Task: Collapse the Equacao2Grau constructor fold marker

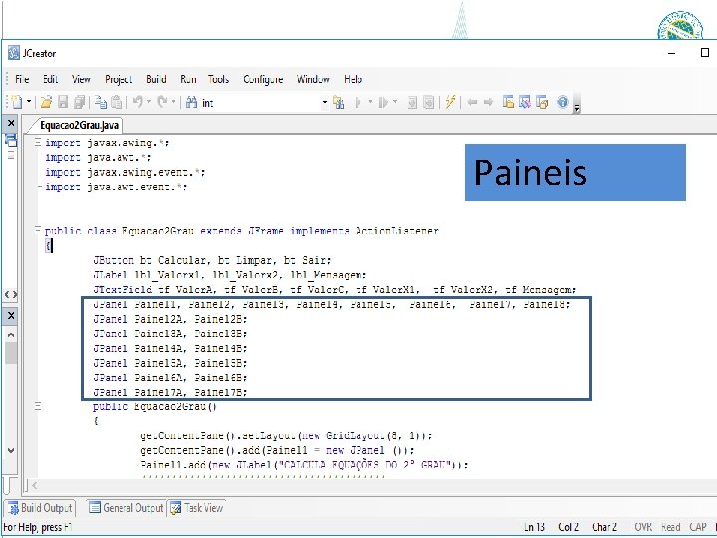Action: point(38,406)
